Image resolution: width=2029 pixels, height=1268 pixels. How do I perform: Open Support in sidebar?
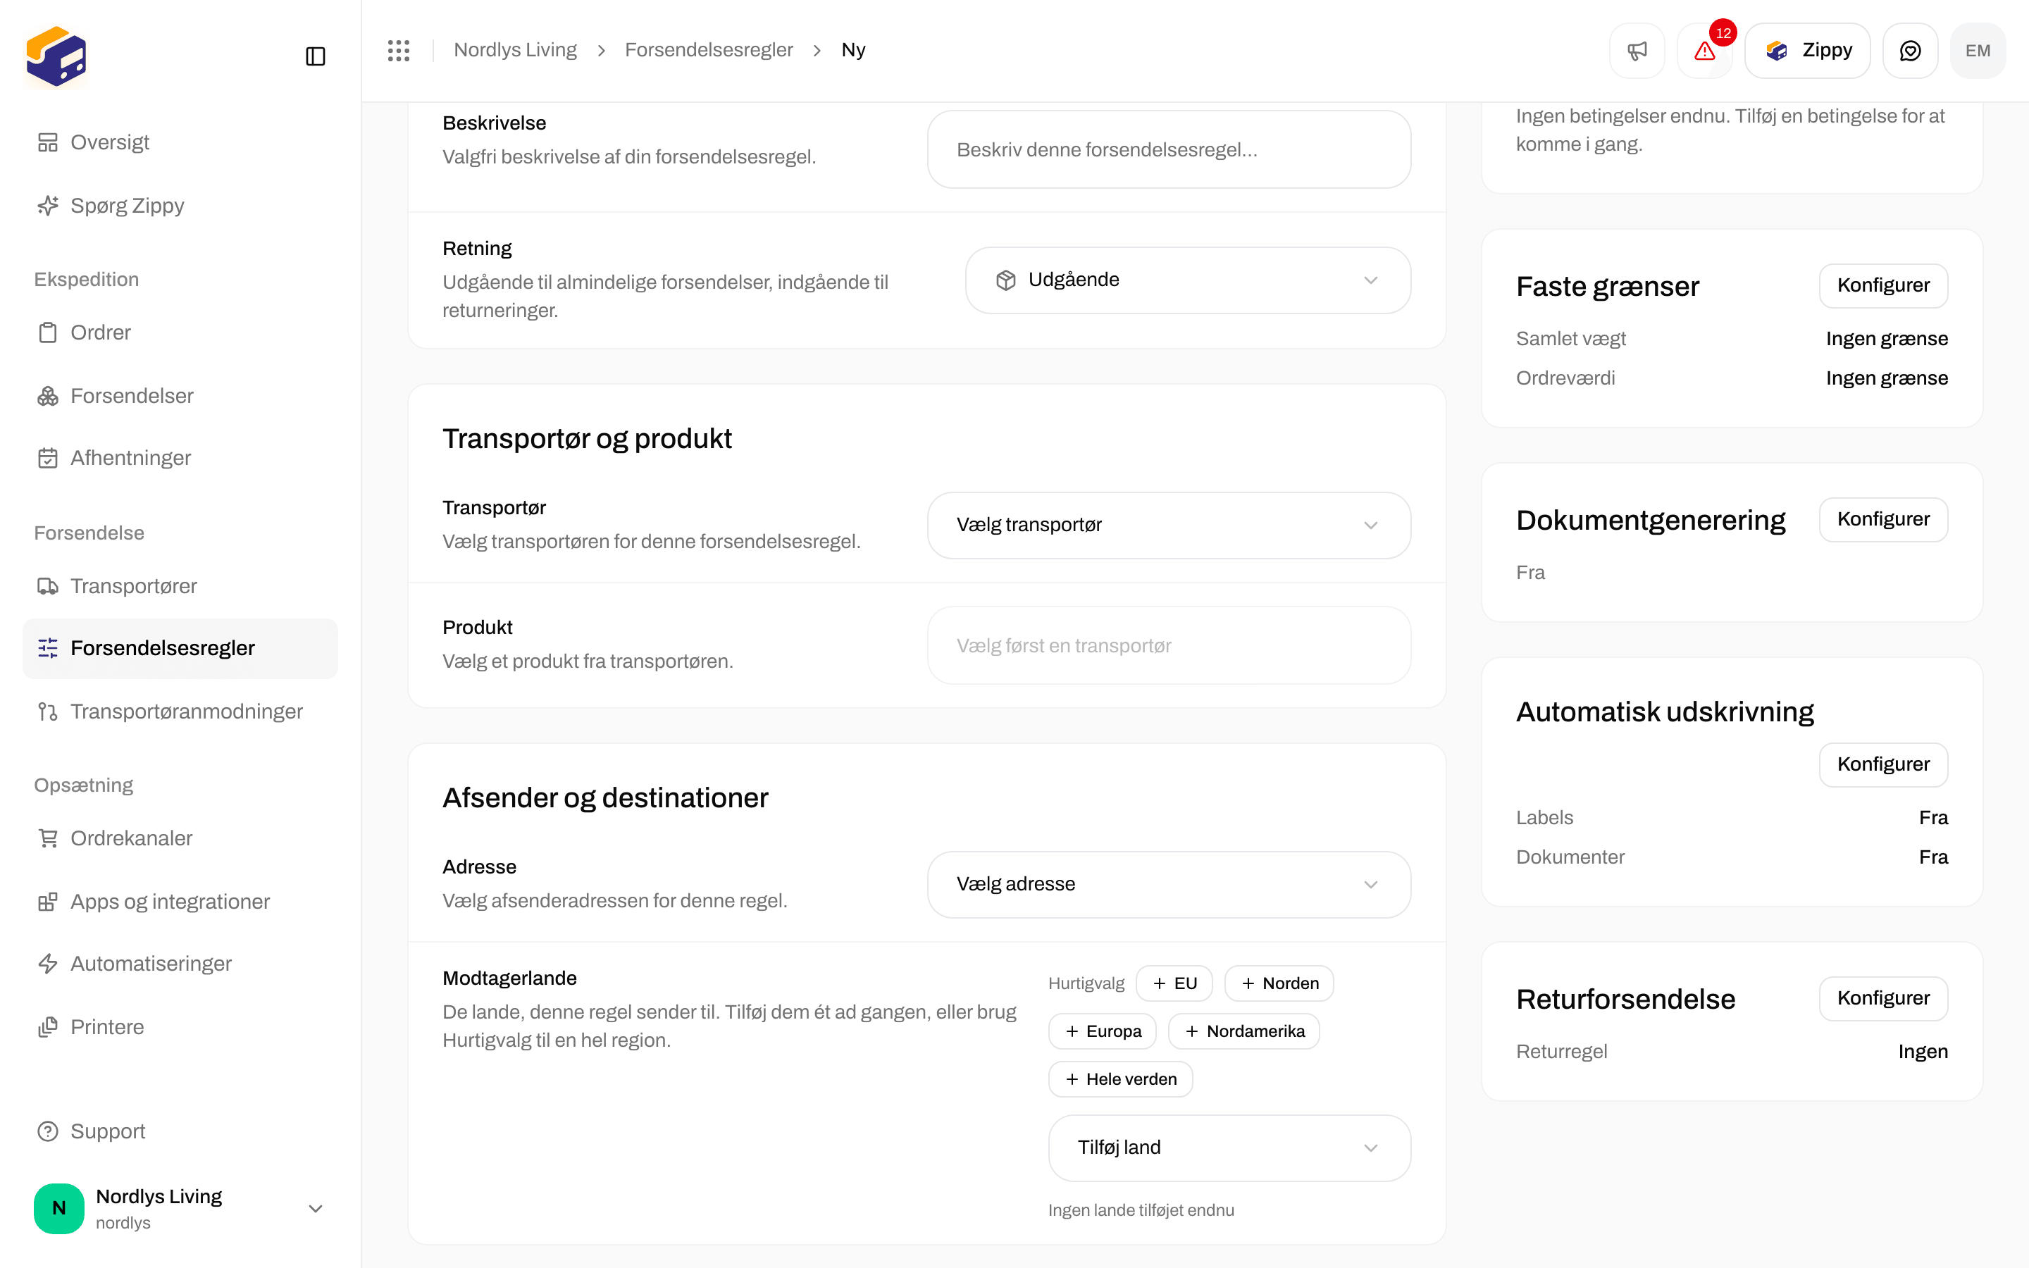(180, 1131)
